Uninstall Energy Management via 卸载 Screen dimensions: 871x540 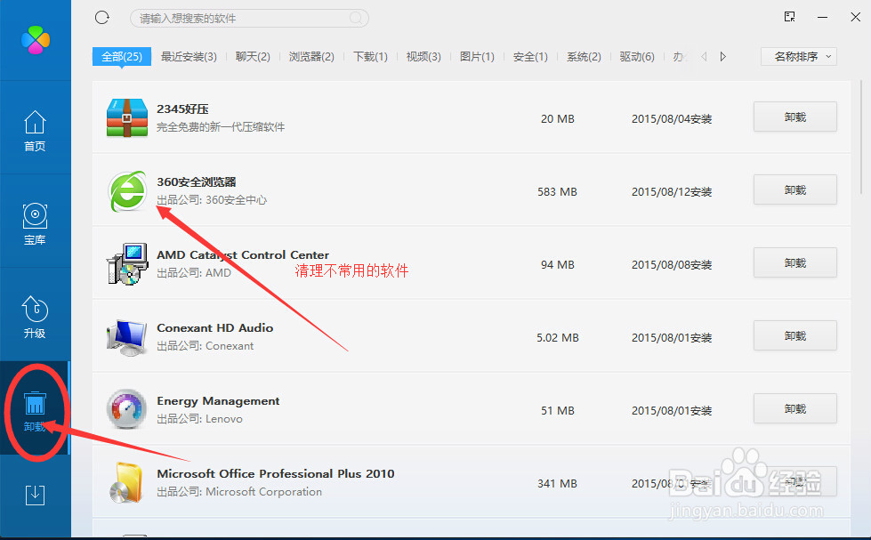pos(794,408)
